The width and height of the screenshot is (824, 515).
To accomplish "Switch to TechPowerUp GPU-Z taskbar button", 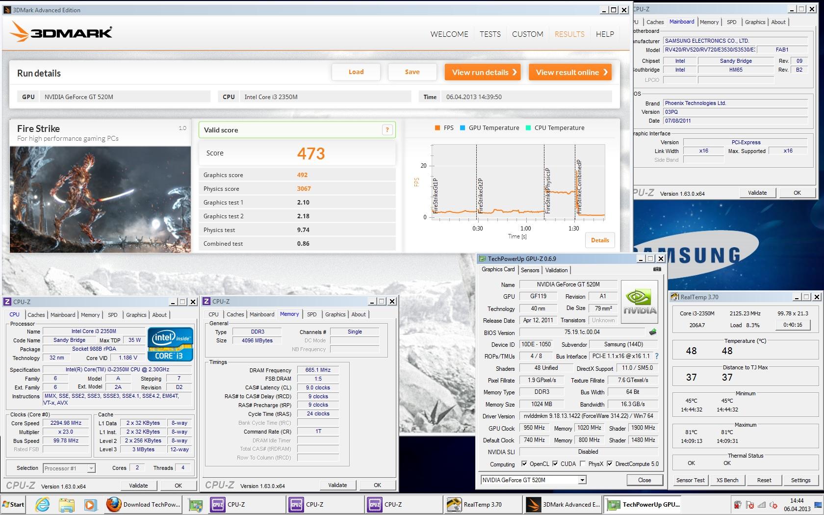I will 643,504.
